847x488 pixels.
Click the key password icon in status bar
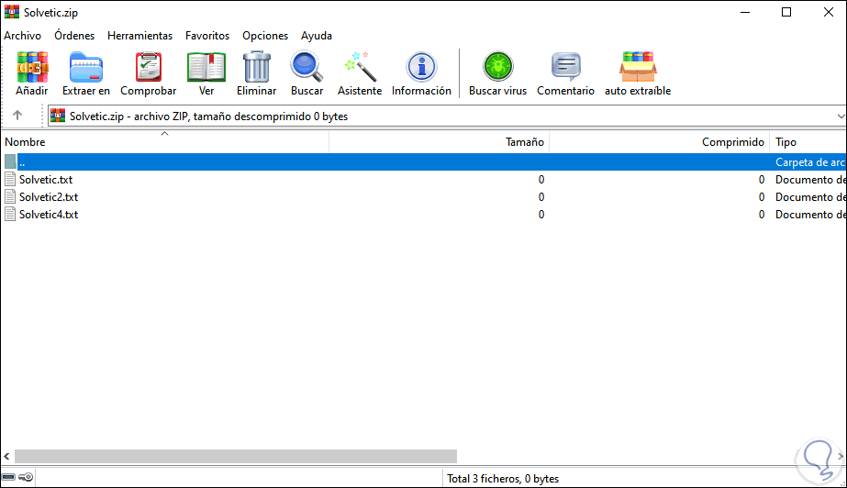pos(26,477)
